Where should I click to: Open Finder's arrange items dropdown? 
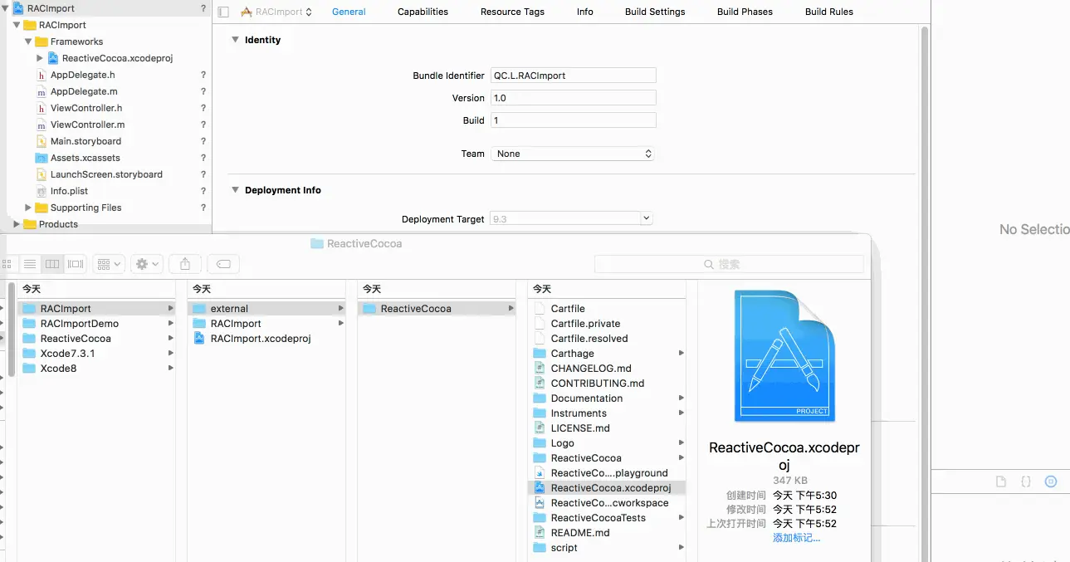pos(109,264)
